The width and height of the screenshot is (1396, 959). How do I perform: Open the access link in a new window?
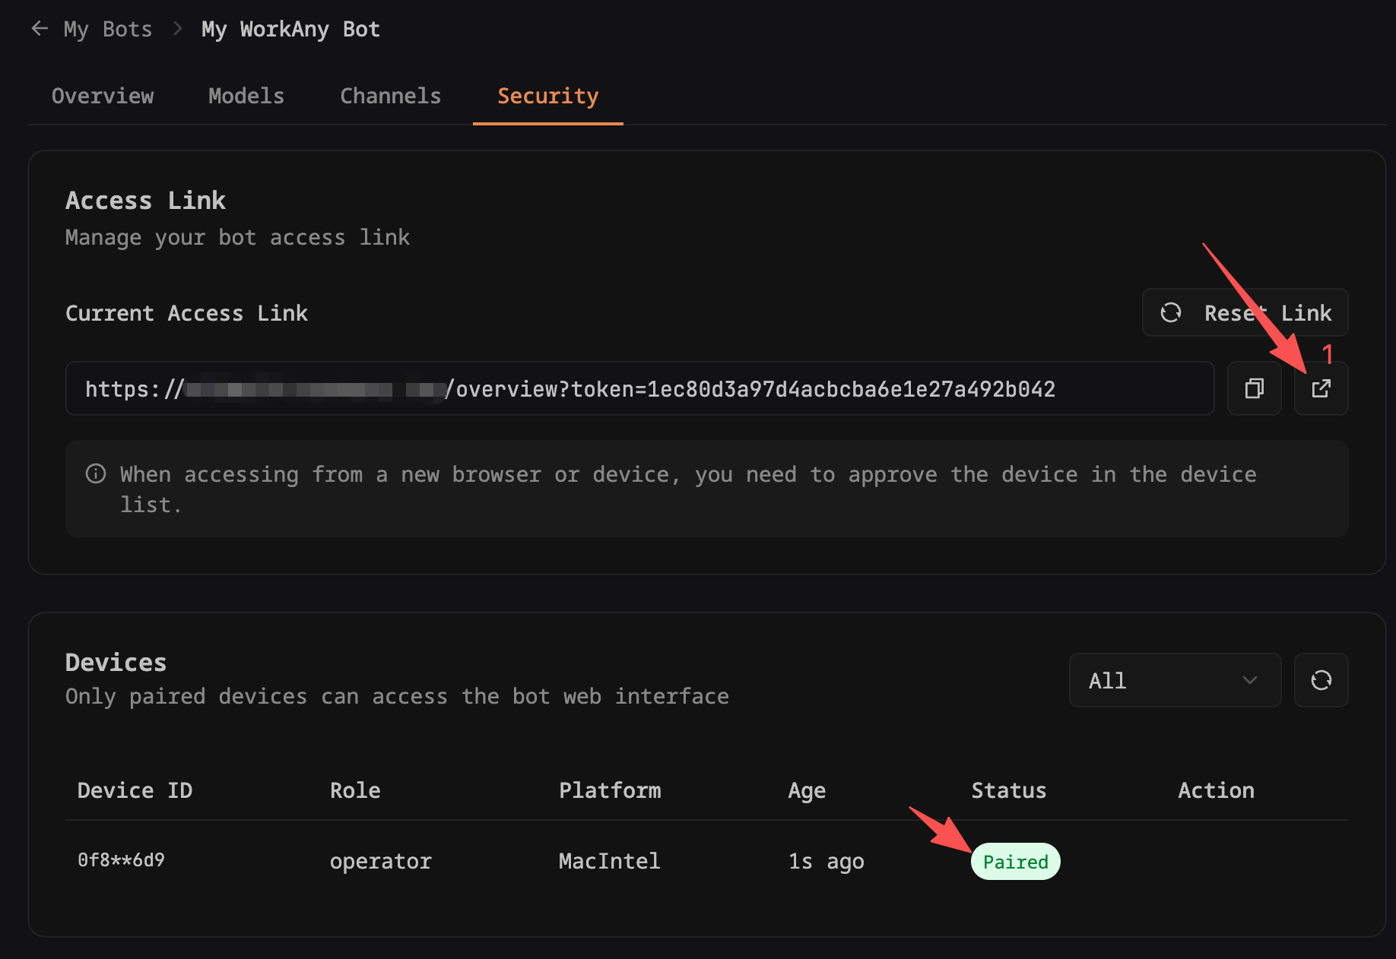tap(1321, 389)
